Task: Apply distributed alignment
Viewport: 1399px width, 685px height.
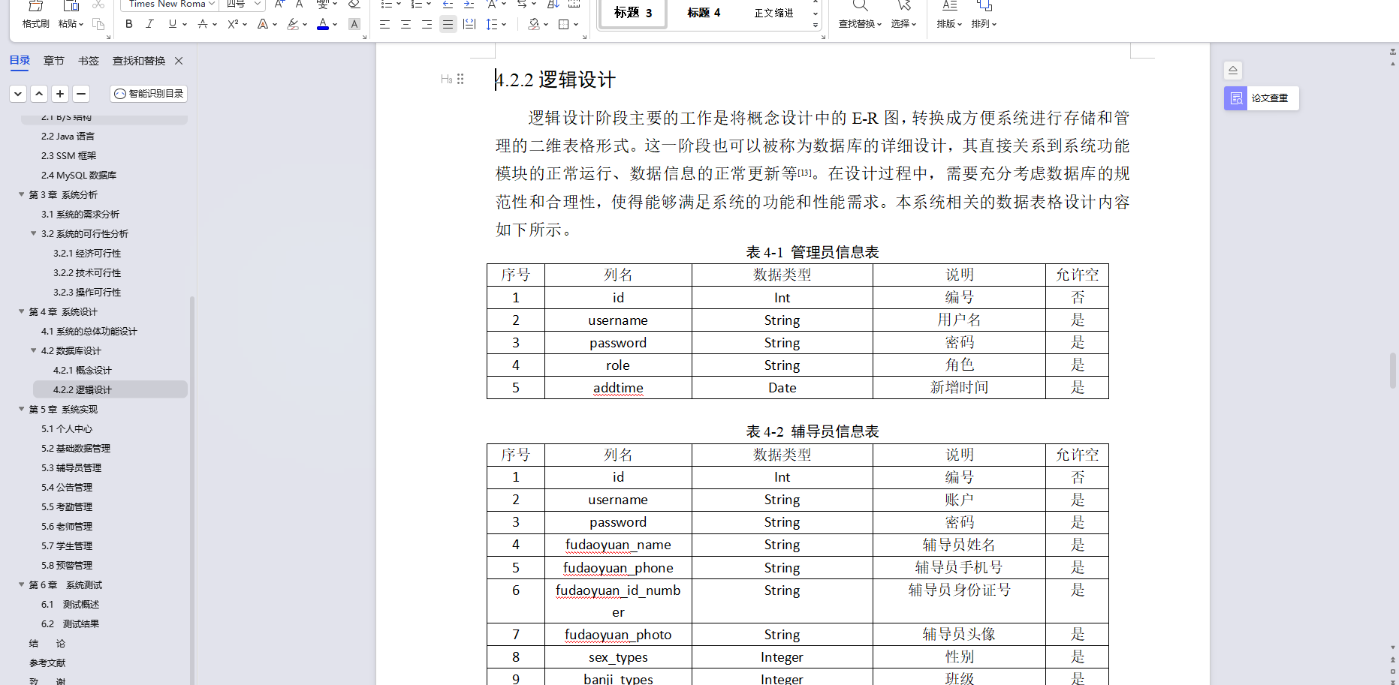Action: pyautogui.click(x=469, y=24)
